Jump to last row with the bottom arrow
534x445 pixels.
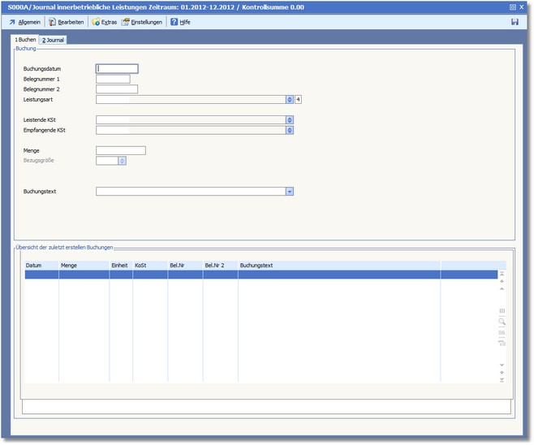[x=502, y=379]
